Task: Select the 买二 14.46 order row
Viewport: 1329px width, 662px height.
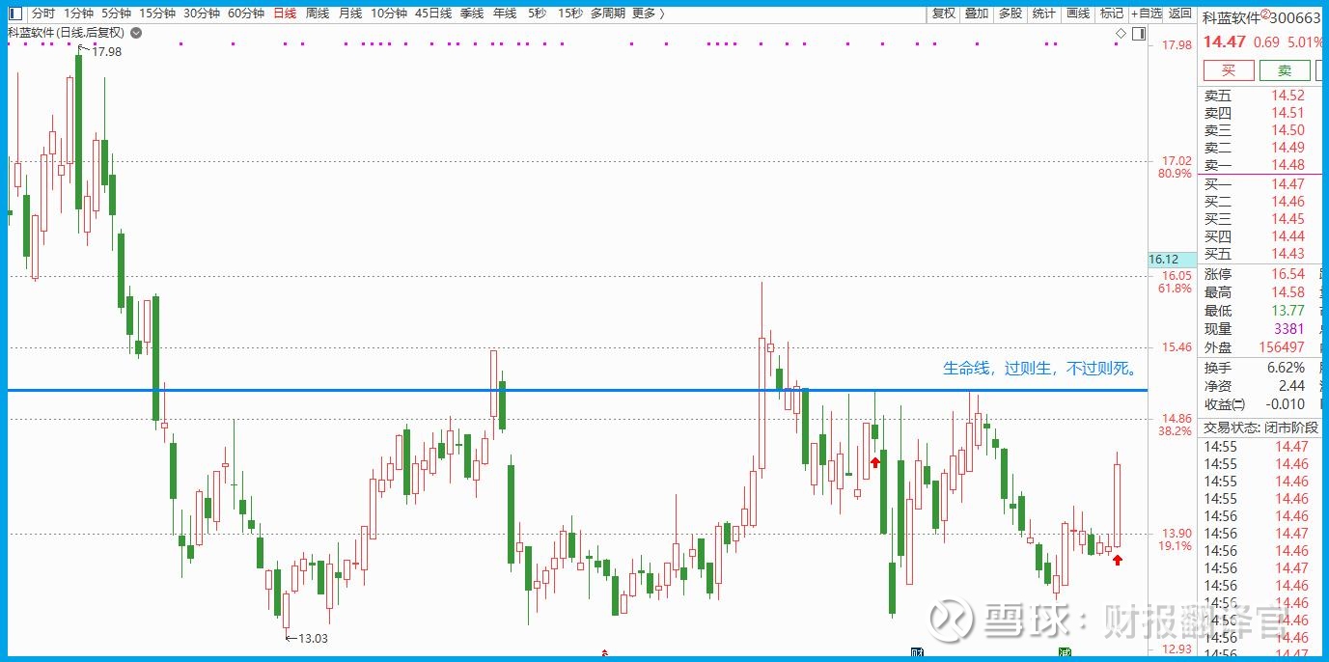Action: [1261, 202]
